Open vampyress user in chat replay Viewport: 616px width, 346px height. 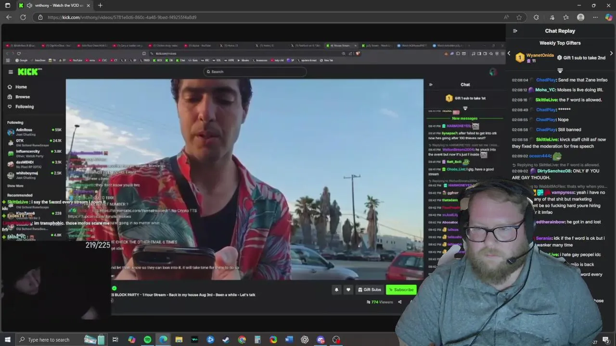click(x=562, y=193)
